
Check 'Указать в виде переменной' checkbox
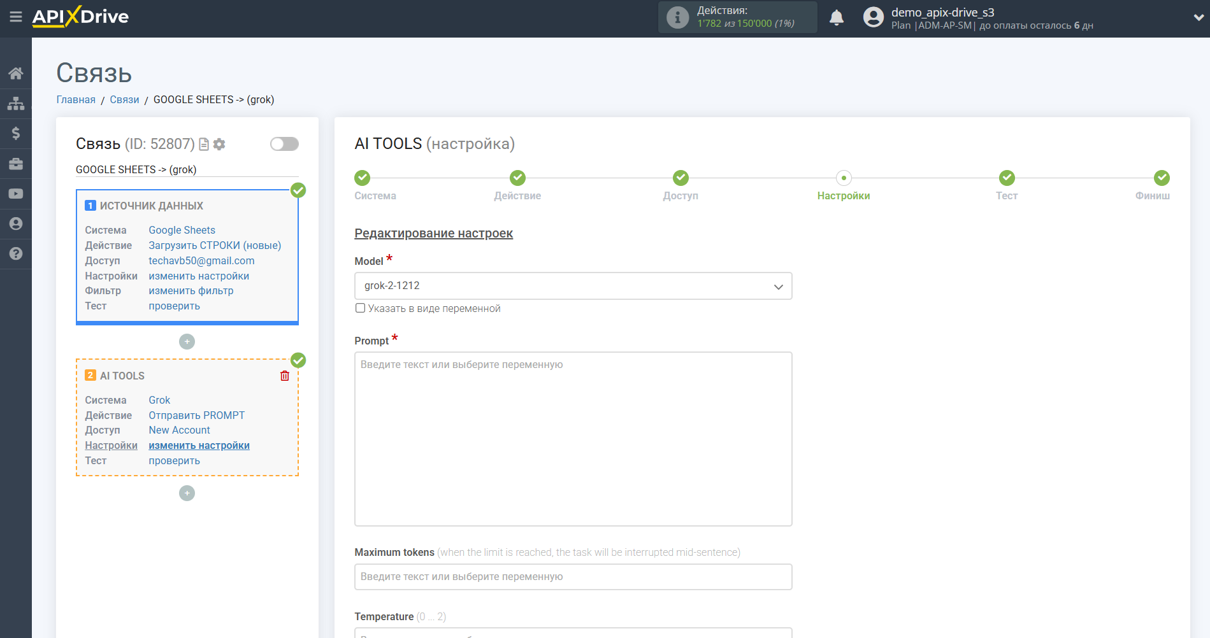coord(361,308)
